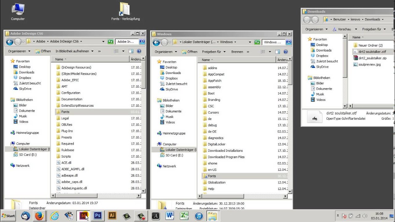This screenshot has width=395, height=222.
Task: Launch Photoshop from the taskbar
Action: point(98,216)
